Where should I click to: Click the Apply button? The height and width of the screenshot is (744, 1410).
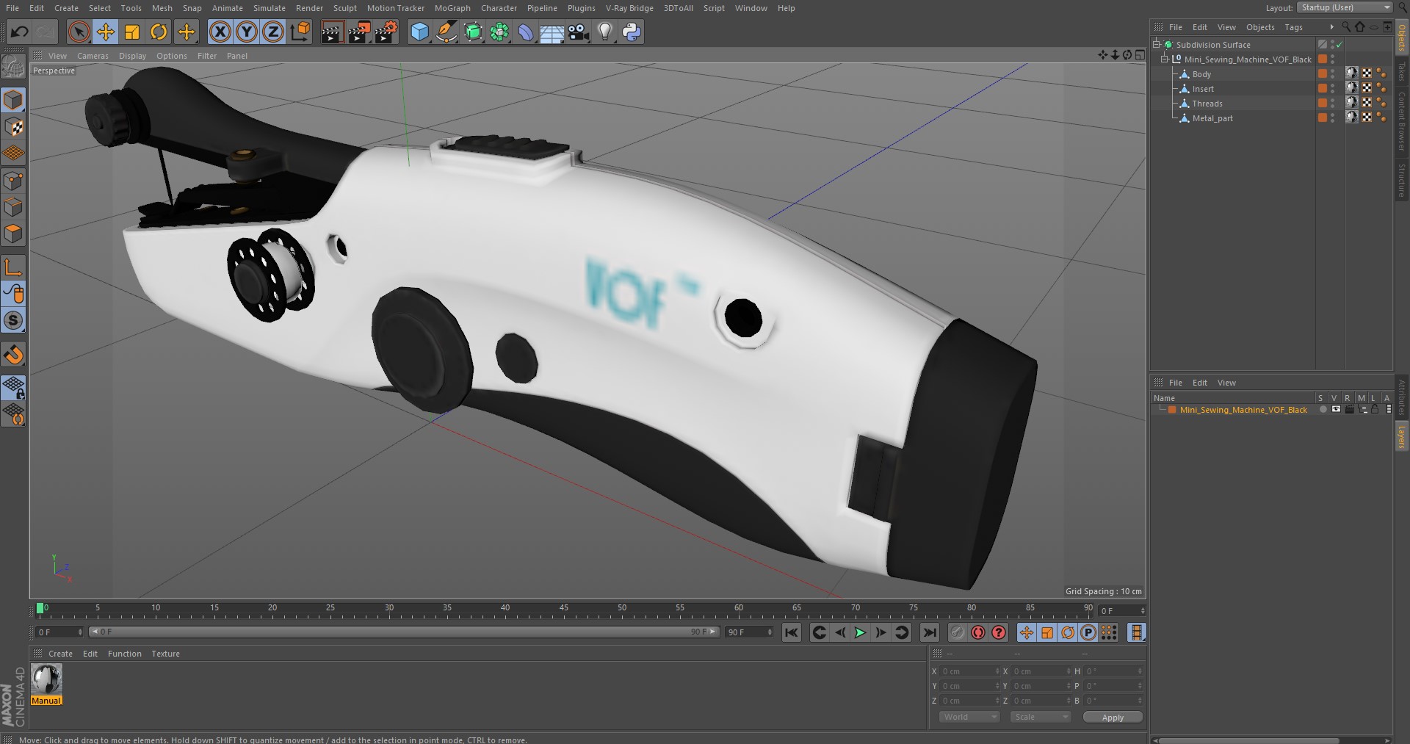[x=1113, y=717]
